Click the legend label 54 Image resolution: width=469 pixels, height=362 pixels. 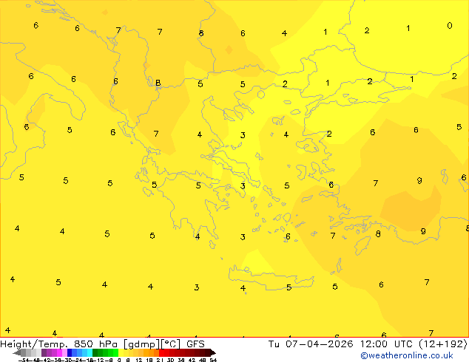pos(213,360)
